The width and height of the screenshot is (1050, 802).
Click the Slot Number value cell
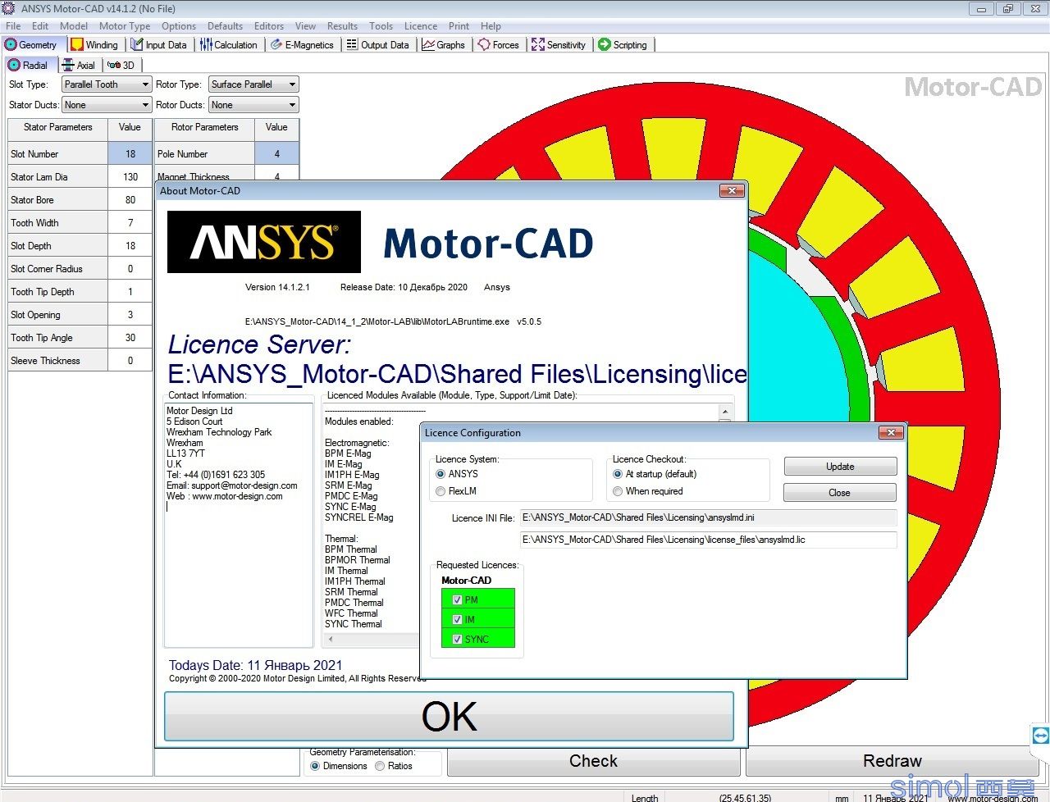click(130, 153)
